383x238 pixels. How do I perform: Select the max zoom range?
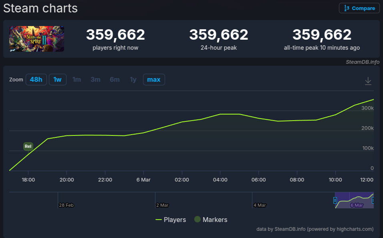153,79
